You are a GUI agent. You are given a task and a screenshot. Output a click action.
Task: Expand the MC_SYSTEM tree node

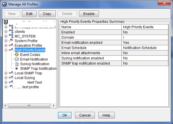click(6, 36)
